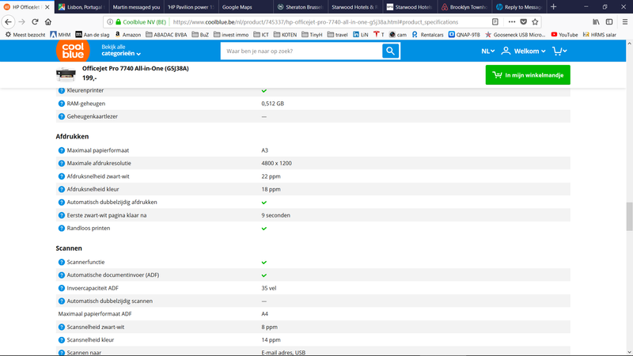Click info icon next to Invoercapaciteit ADF
The width and height of the screenshot is (633, 356).
(62, 288)
